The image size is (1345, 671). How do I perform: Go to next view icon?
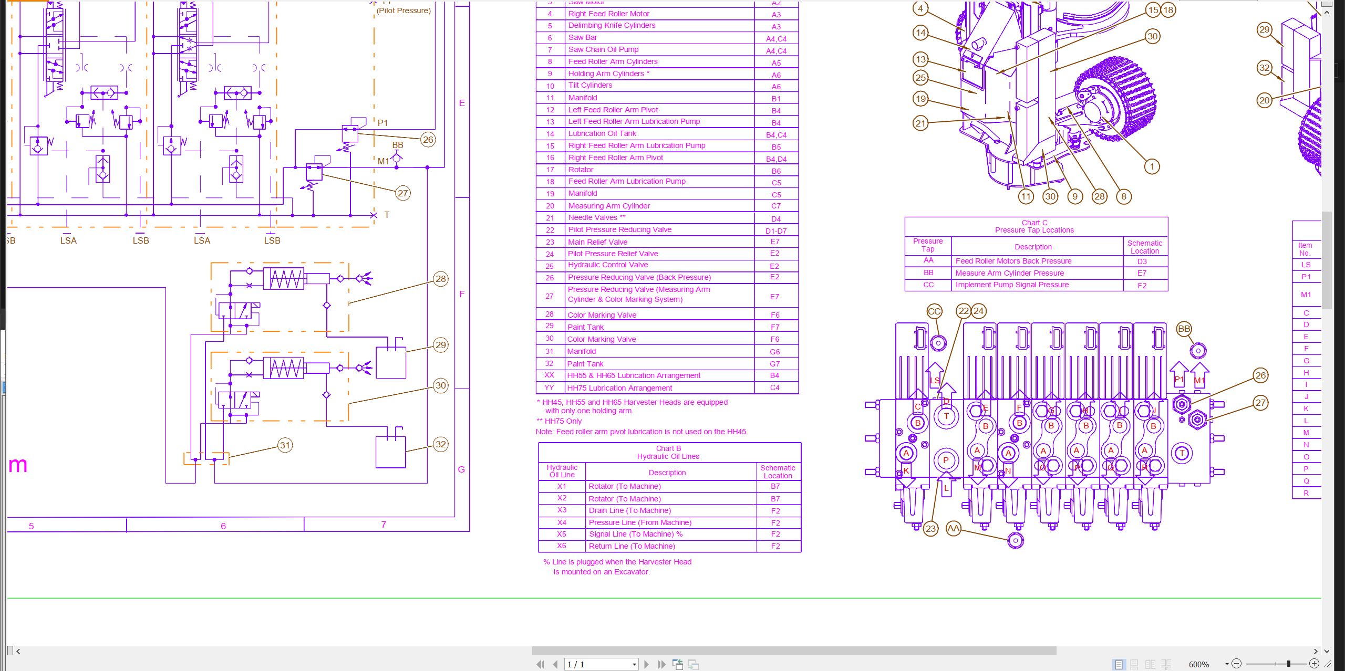pos(694,664)
